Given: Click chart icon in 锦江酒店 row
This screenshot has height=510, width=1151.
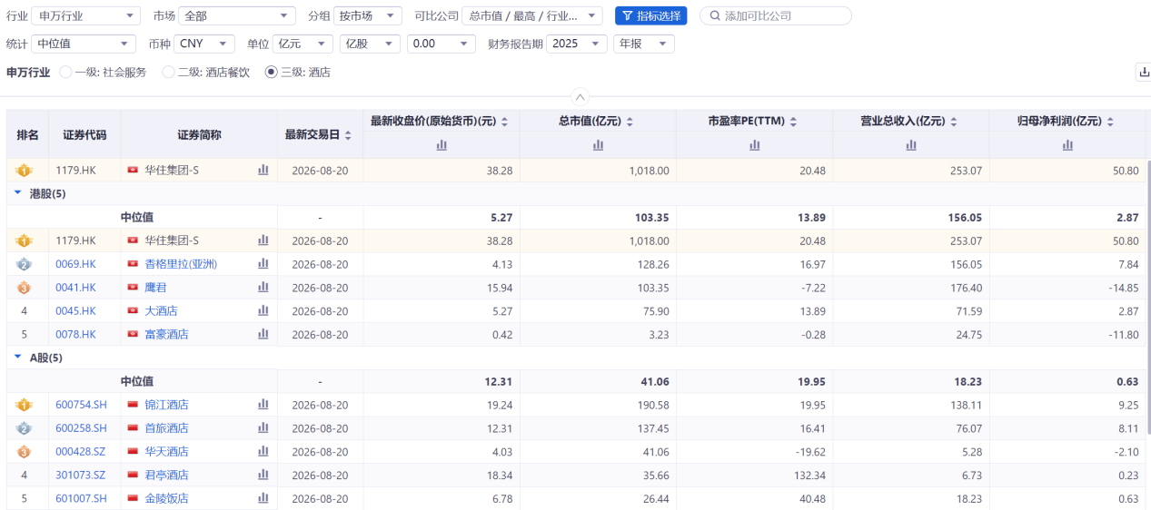Looking at the screenshot, I should coord(263,405).
